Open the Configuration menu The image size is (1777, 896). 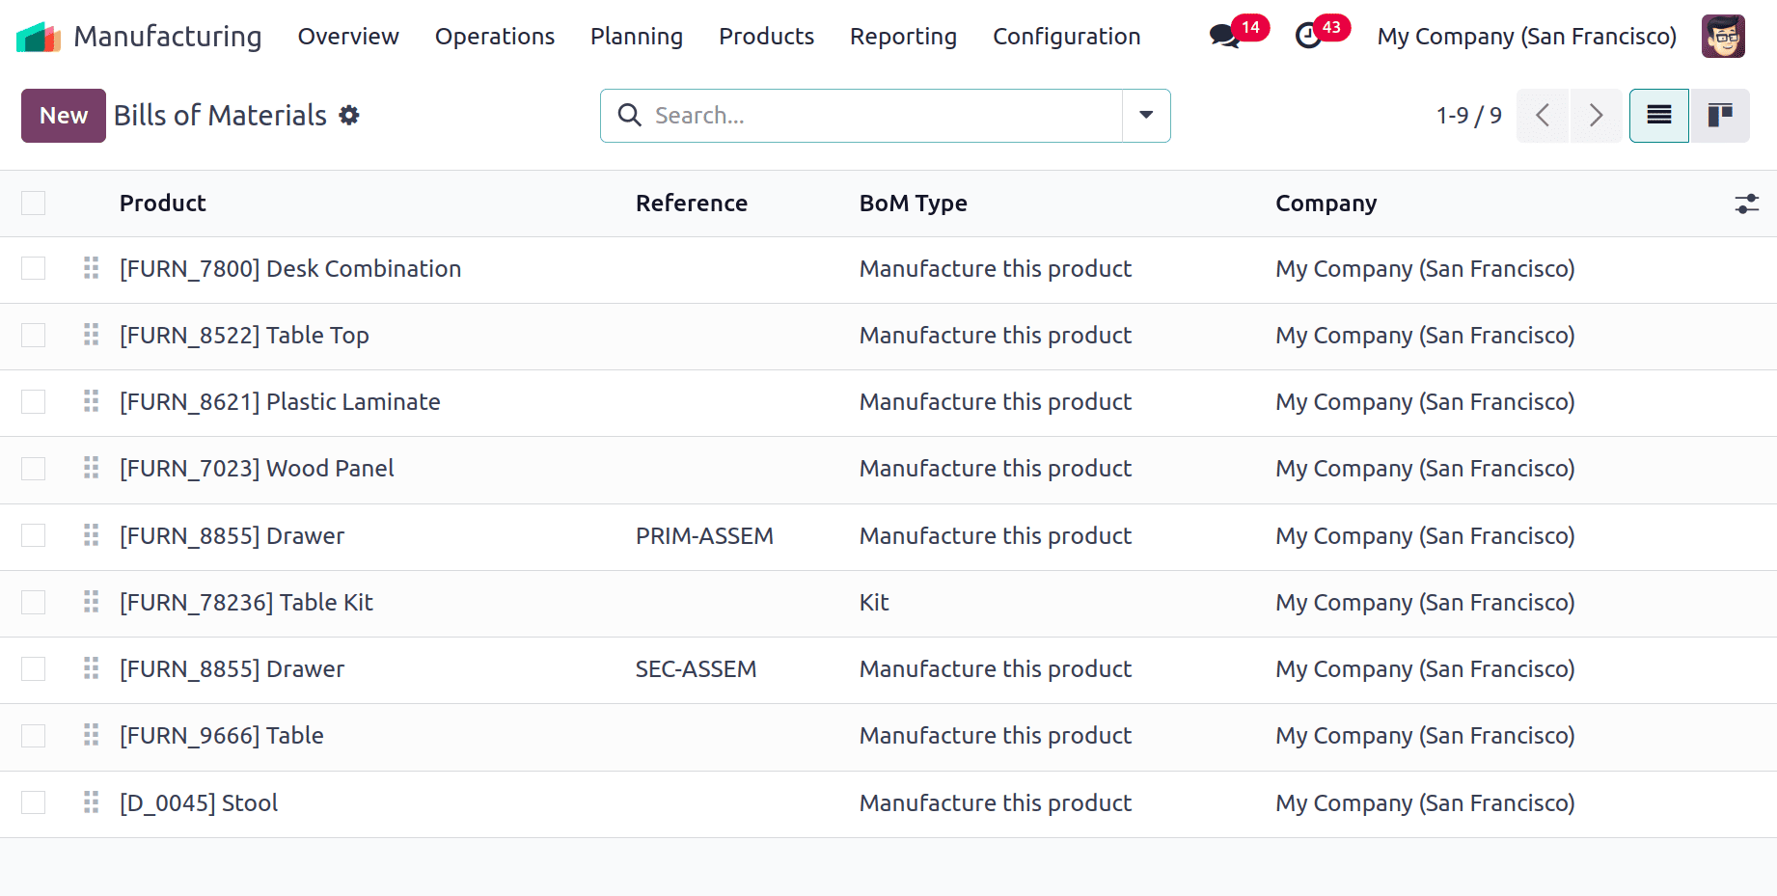(x=1067, y=37)
